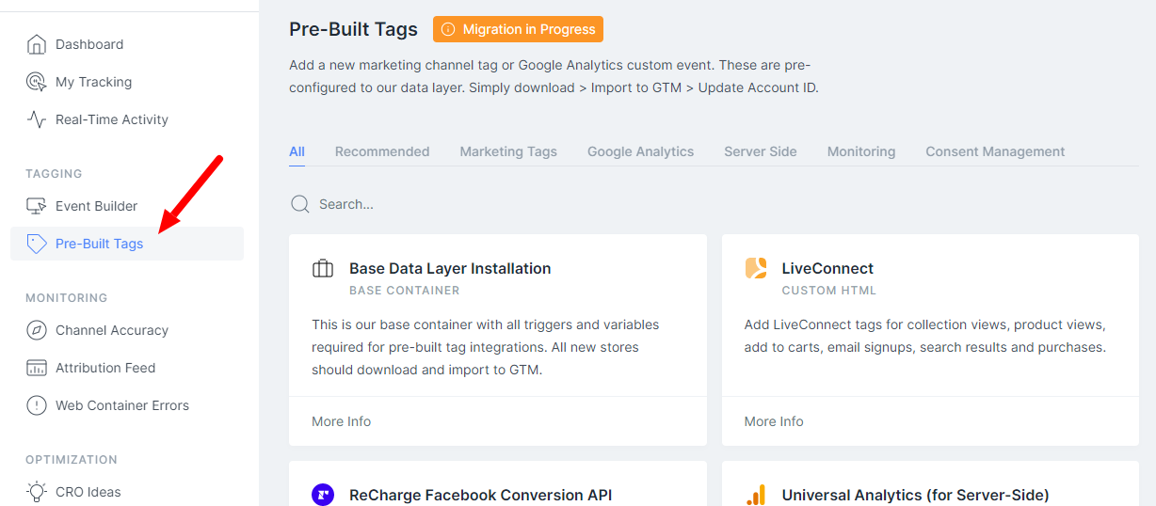
Task: Click the Event Builder monitor icon
Action: coord(37,206)
